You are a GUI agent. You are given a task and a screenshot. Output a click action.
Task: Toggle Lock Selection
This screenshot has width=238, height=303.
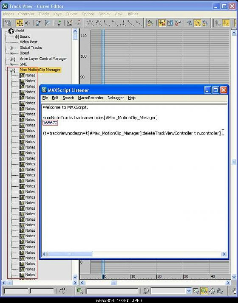click(150, 23)
